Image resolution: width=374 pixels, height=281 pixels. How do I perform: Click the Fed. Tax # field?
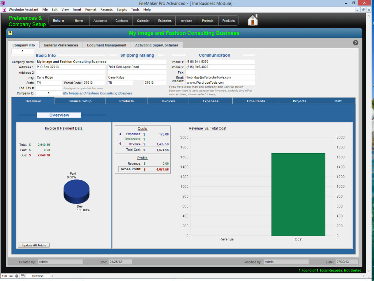(x=49, y=88)
